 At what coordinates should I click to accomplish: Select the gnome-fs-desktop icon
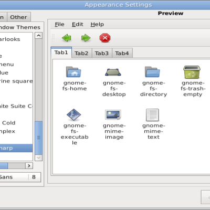point(113,72)
